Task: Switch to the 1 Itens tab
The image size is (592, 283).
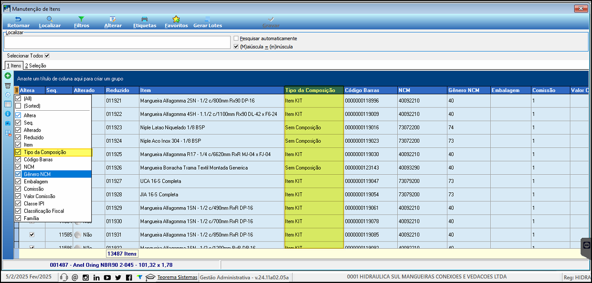Action: (x=13, y=65)
